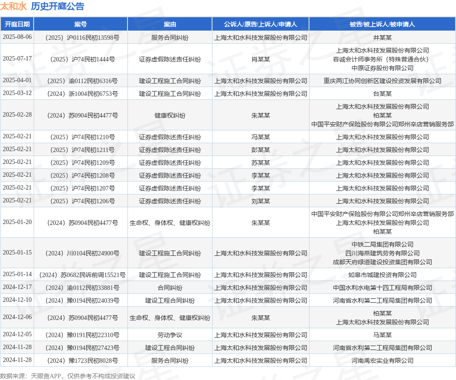Click plaintiff 冯某某
The width and height of the screenshot is (456, 380).
point(261,137)
